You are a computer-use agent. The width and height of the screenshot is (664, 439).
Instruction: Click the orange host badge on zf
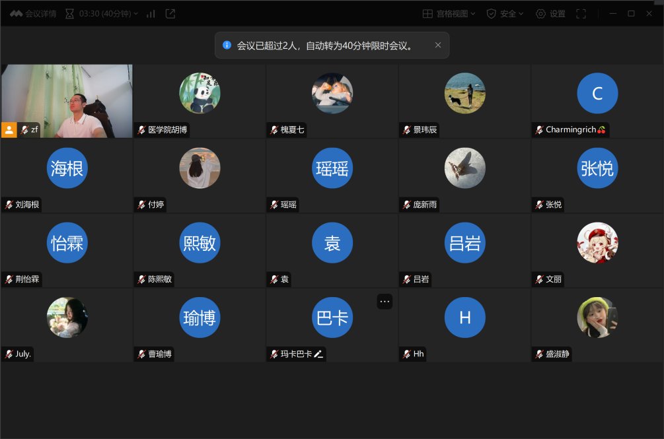pyautogui.click(x=9, y=130)
